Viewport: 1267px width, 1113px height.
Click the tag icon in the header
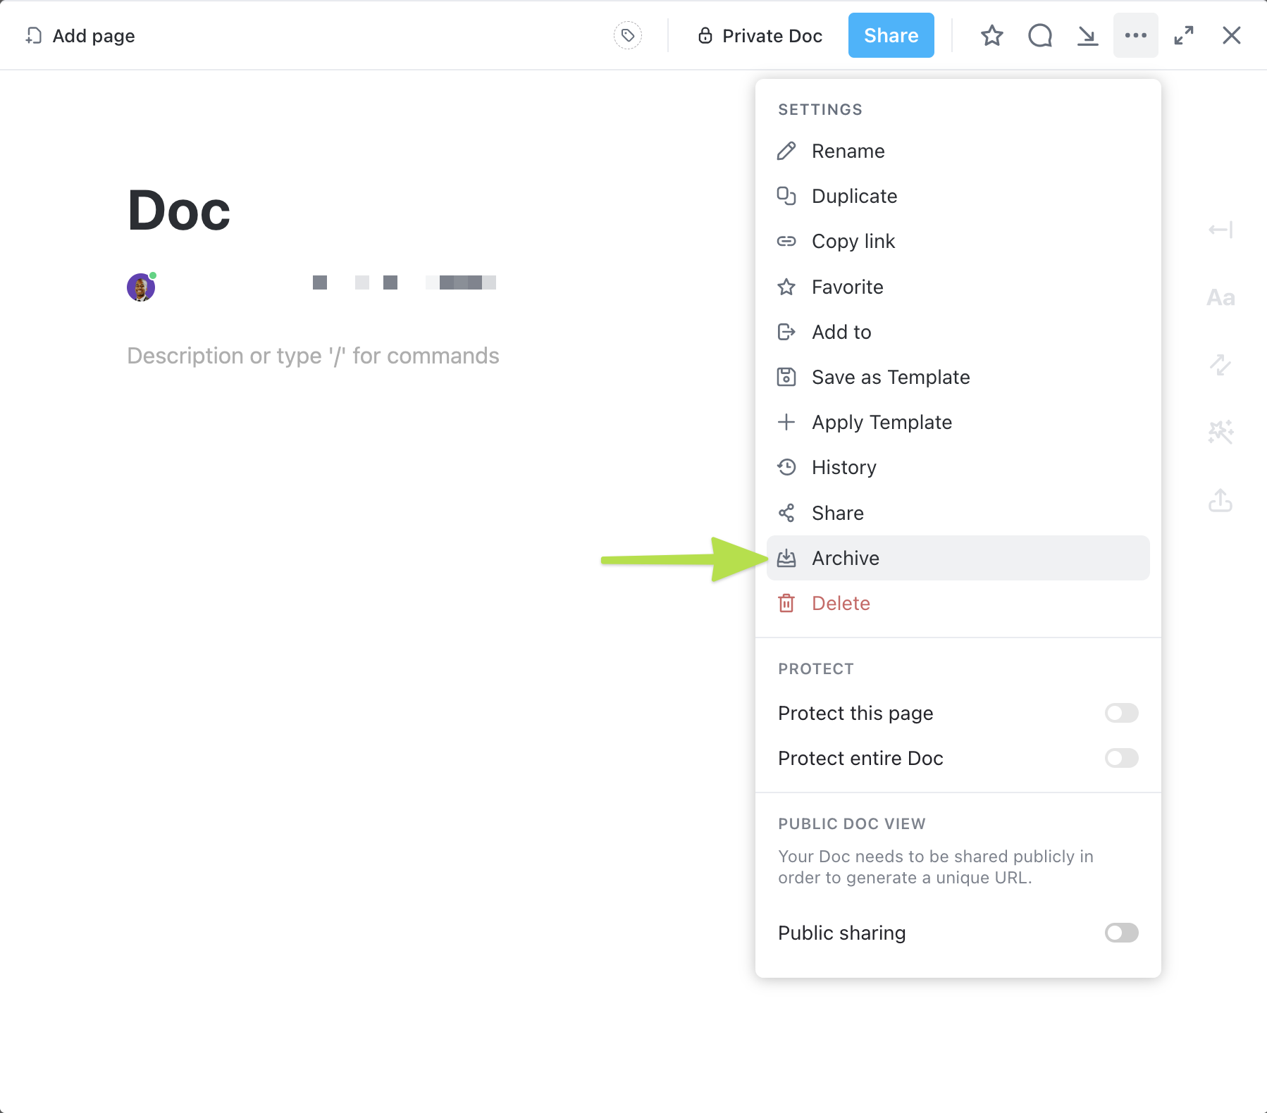(627, 35)
